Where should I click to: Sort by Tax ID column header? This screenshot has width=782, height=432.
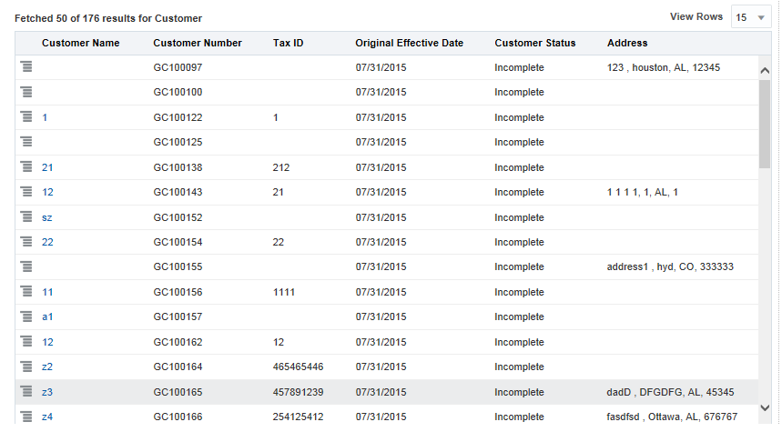point(288,43)
